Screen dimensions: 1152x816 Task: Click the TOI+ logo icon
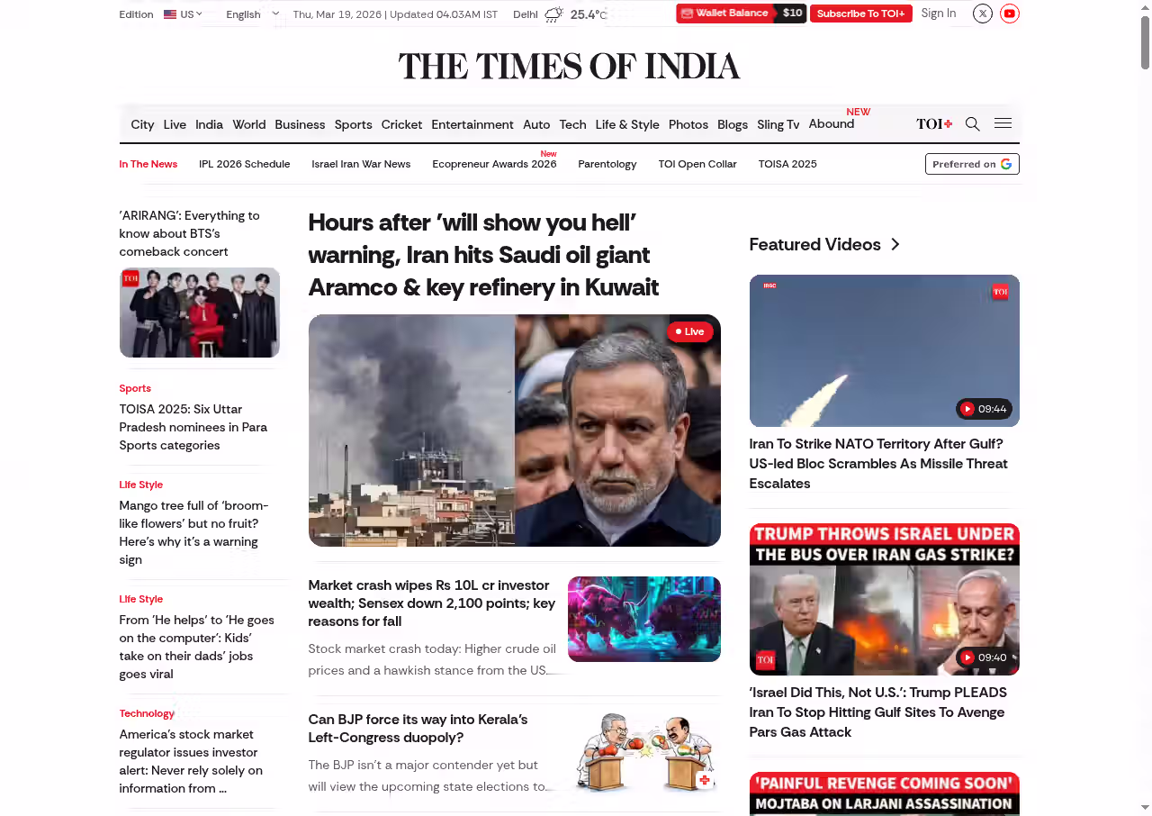coord(934,124)
